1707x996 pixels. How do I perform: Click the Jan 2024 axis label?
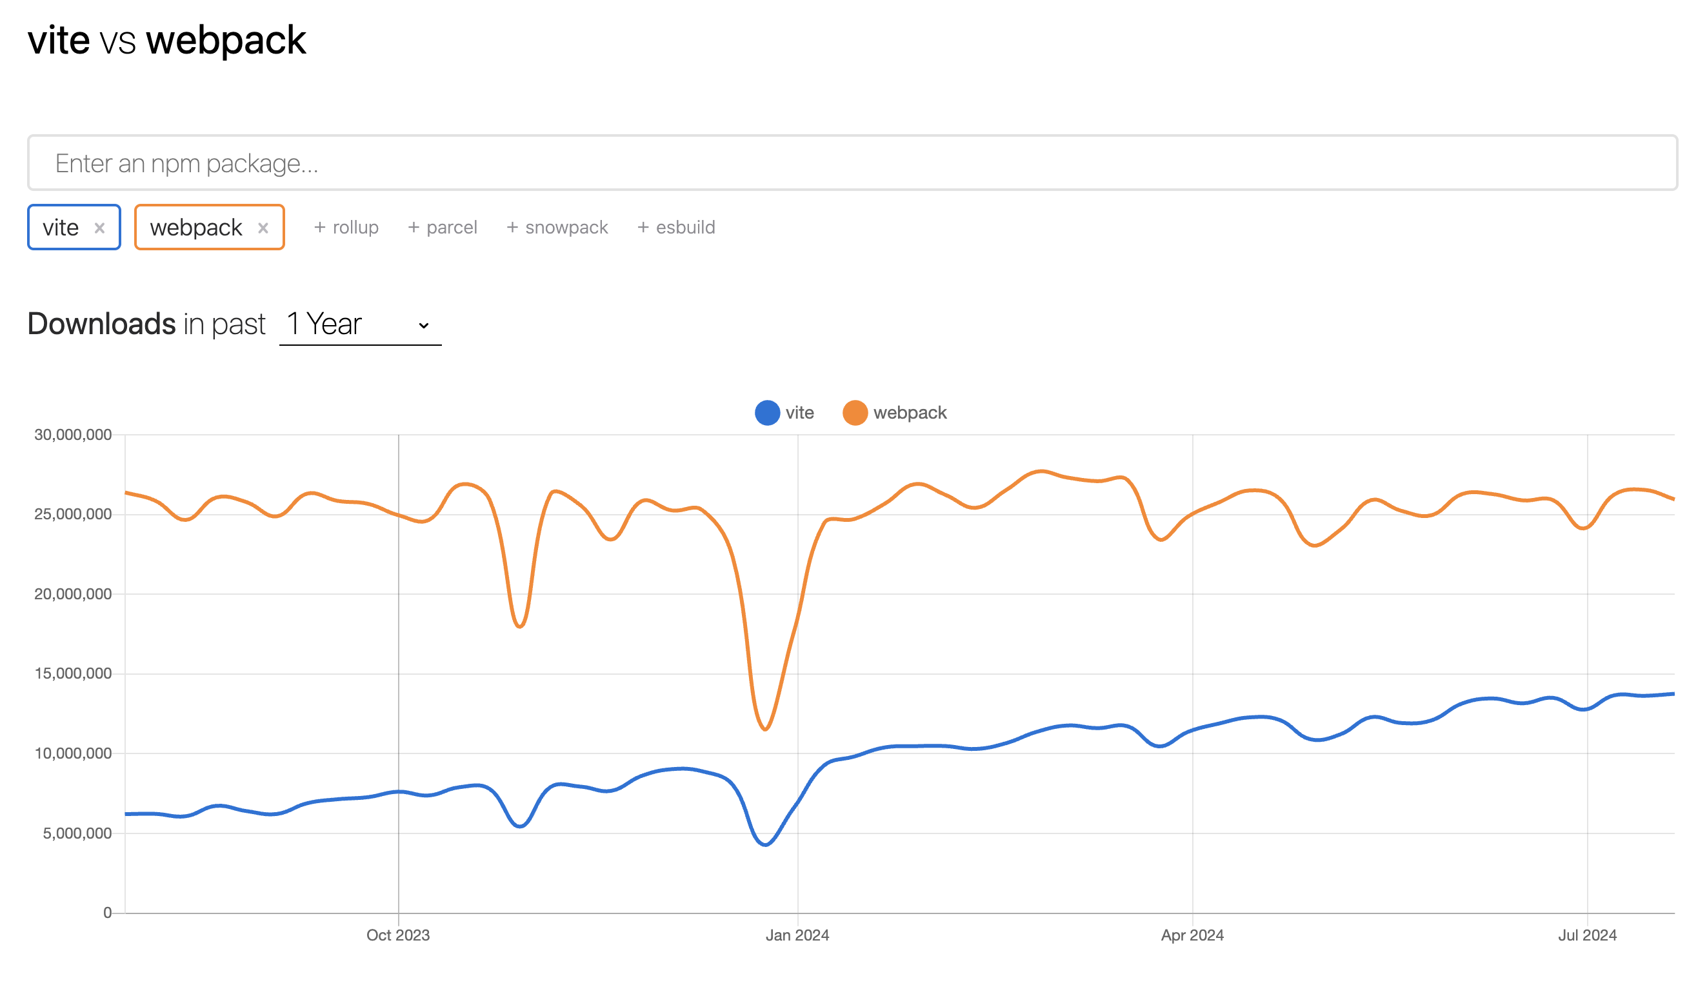point(797,935)
